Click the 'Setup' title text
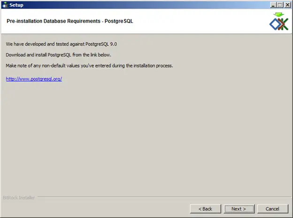The image size is (293, 218). pyautogui.click(x=16, y=5)
